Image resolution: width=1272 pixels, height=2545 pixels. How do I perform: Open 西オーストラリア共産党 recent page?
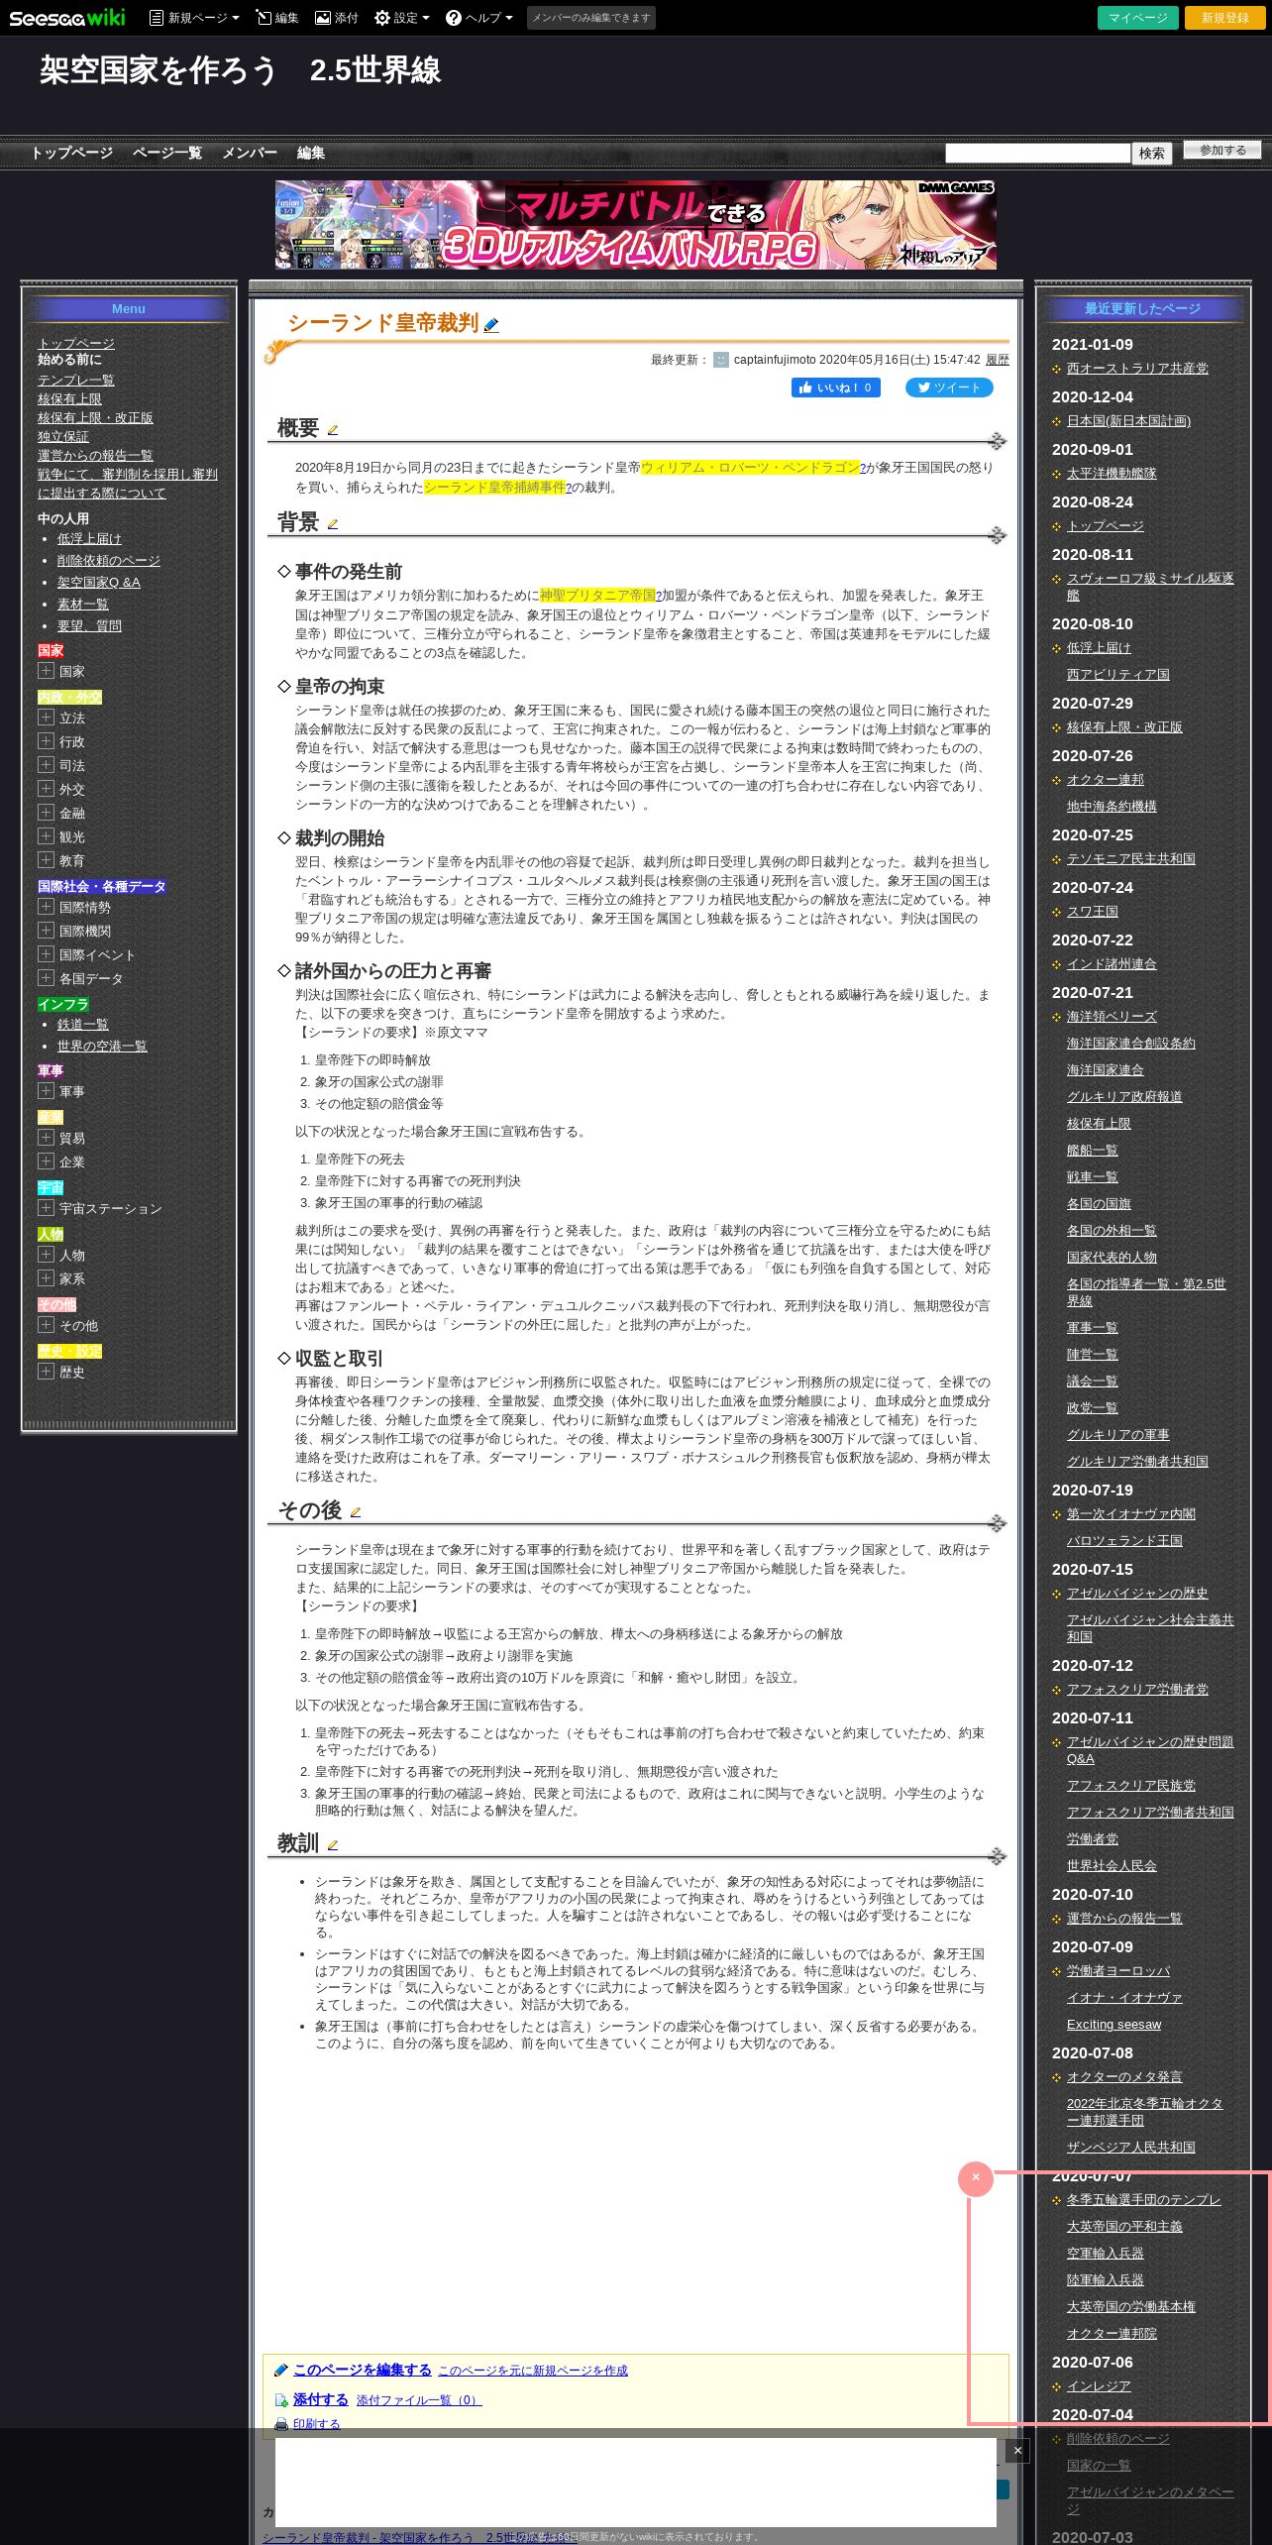1137,369
